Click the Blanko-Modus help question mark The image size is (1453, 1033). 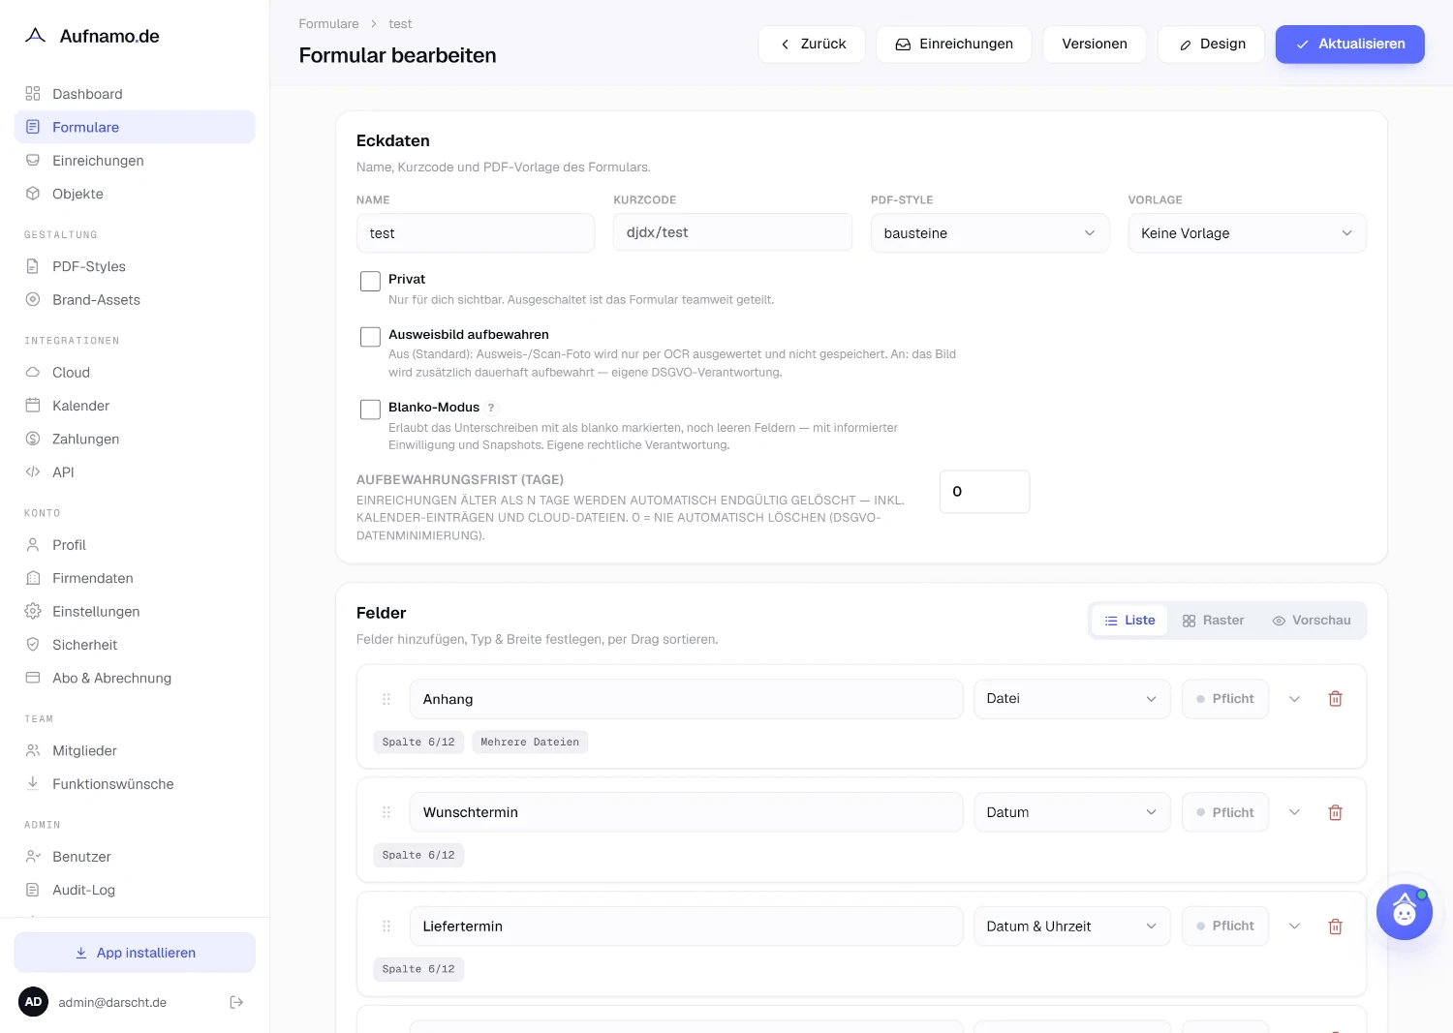[491, 408]
